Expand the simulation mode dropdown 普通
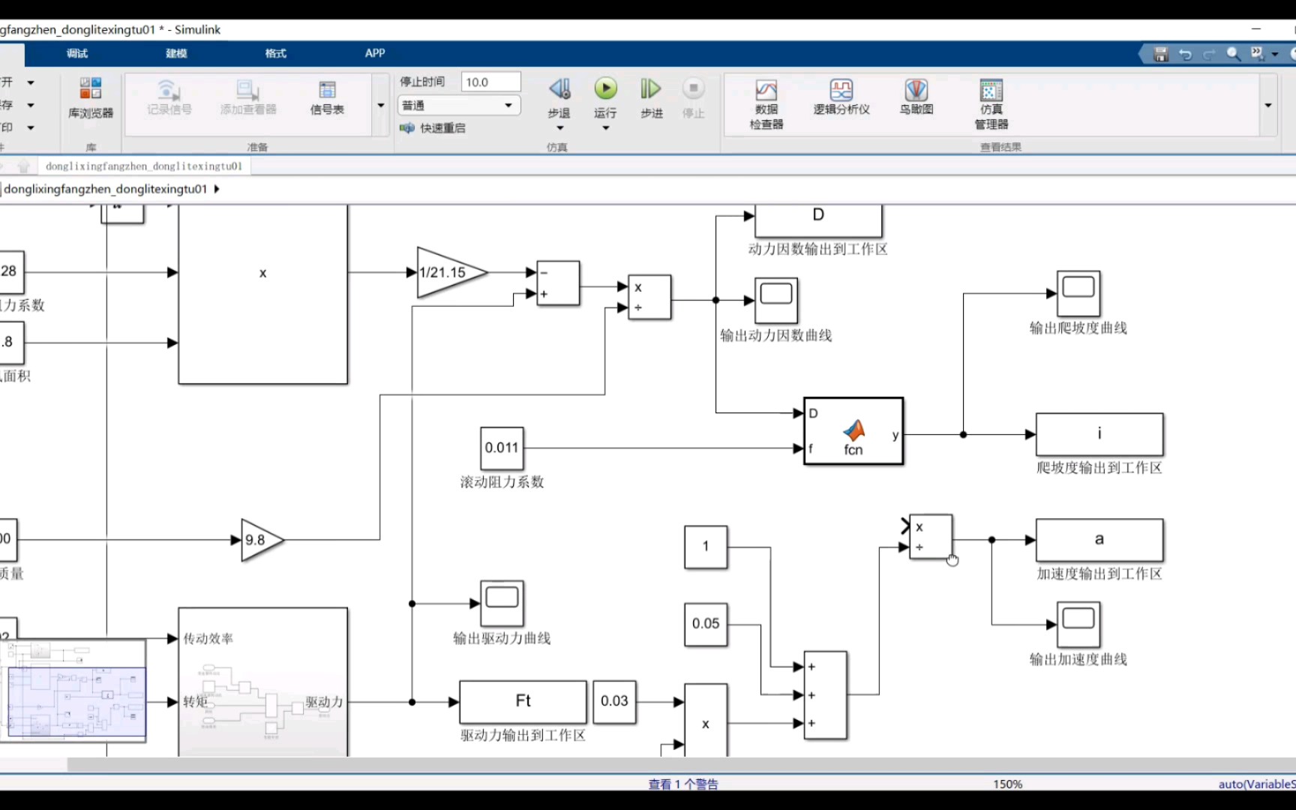This screenshot has height=810, width=1296. coord(459,105)
